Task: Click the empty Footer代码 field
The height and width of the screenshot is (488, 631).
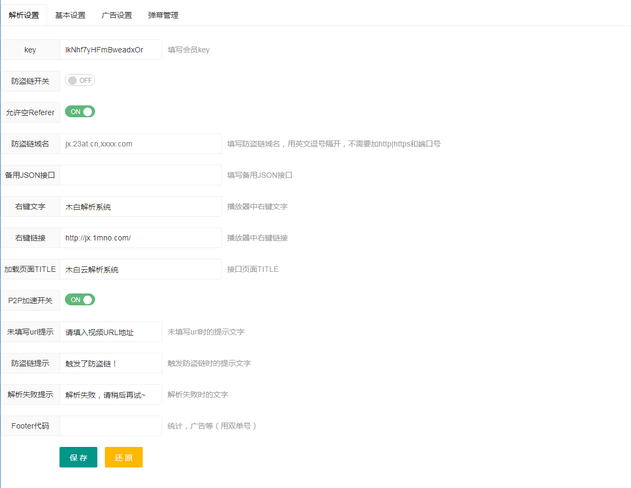Action: [111, 425]
